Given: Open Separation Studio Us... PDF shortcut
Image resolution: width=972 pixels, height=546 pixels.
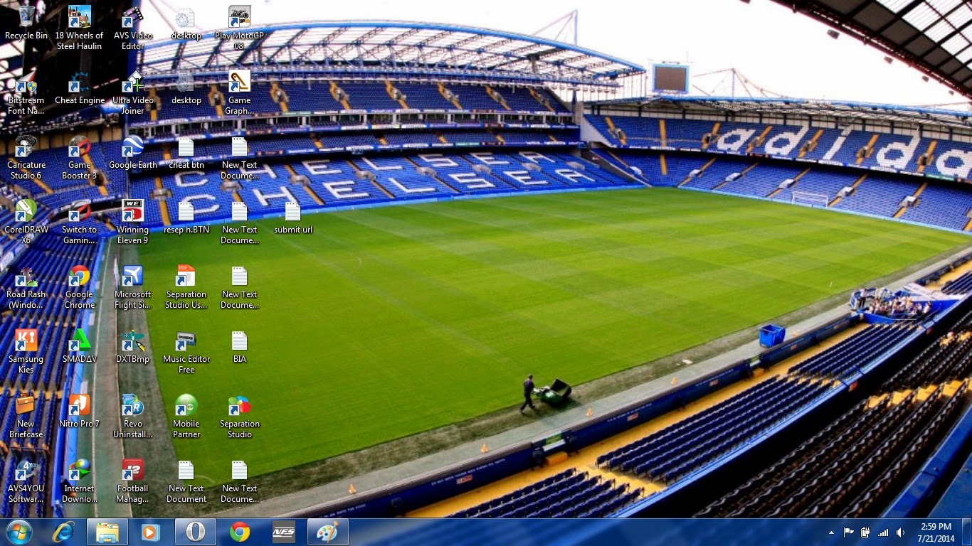Looking at the screenshot, I should [186, 287].
